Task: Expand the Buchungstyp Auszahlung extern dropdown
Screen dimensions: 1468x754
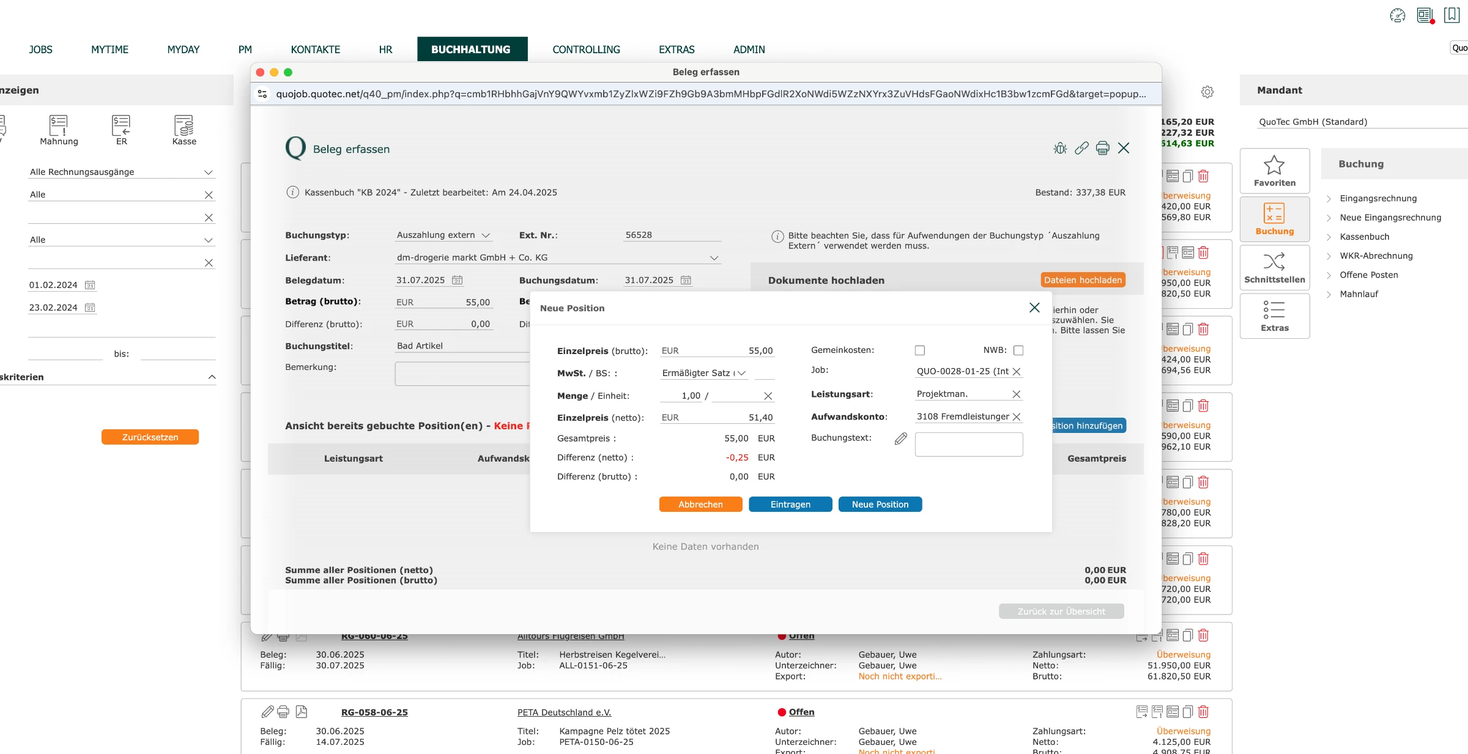Action: (x=443, y=235)
